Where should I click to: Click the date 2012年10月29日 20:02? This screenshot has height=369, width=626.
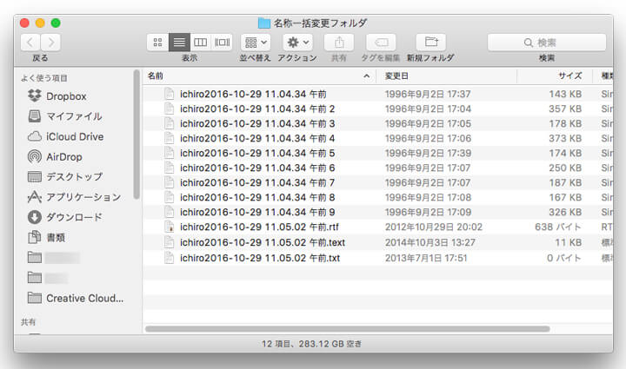[434, 227]
